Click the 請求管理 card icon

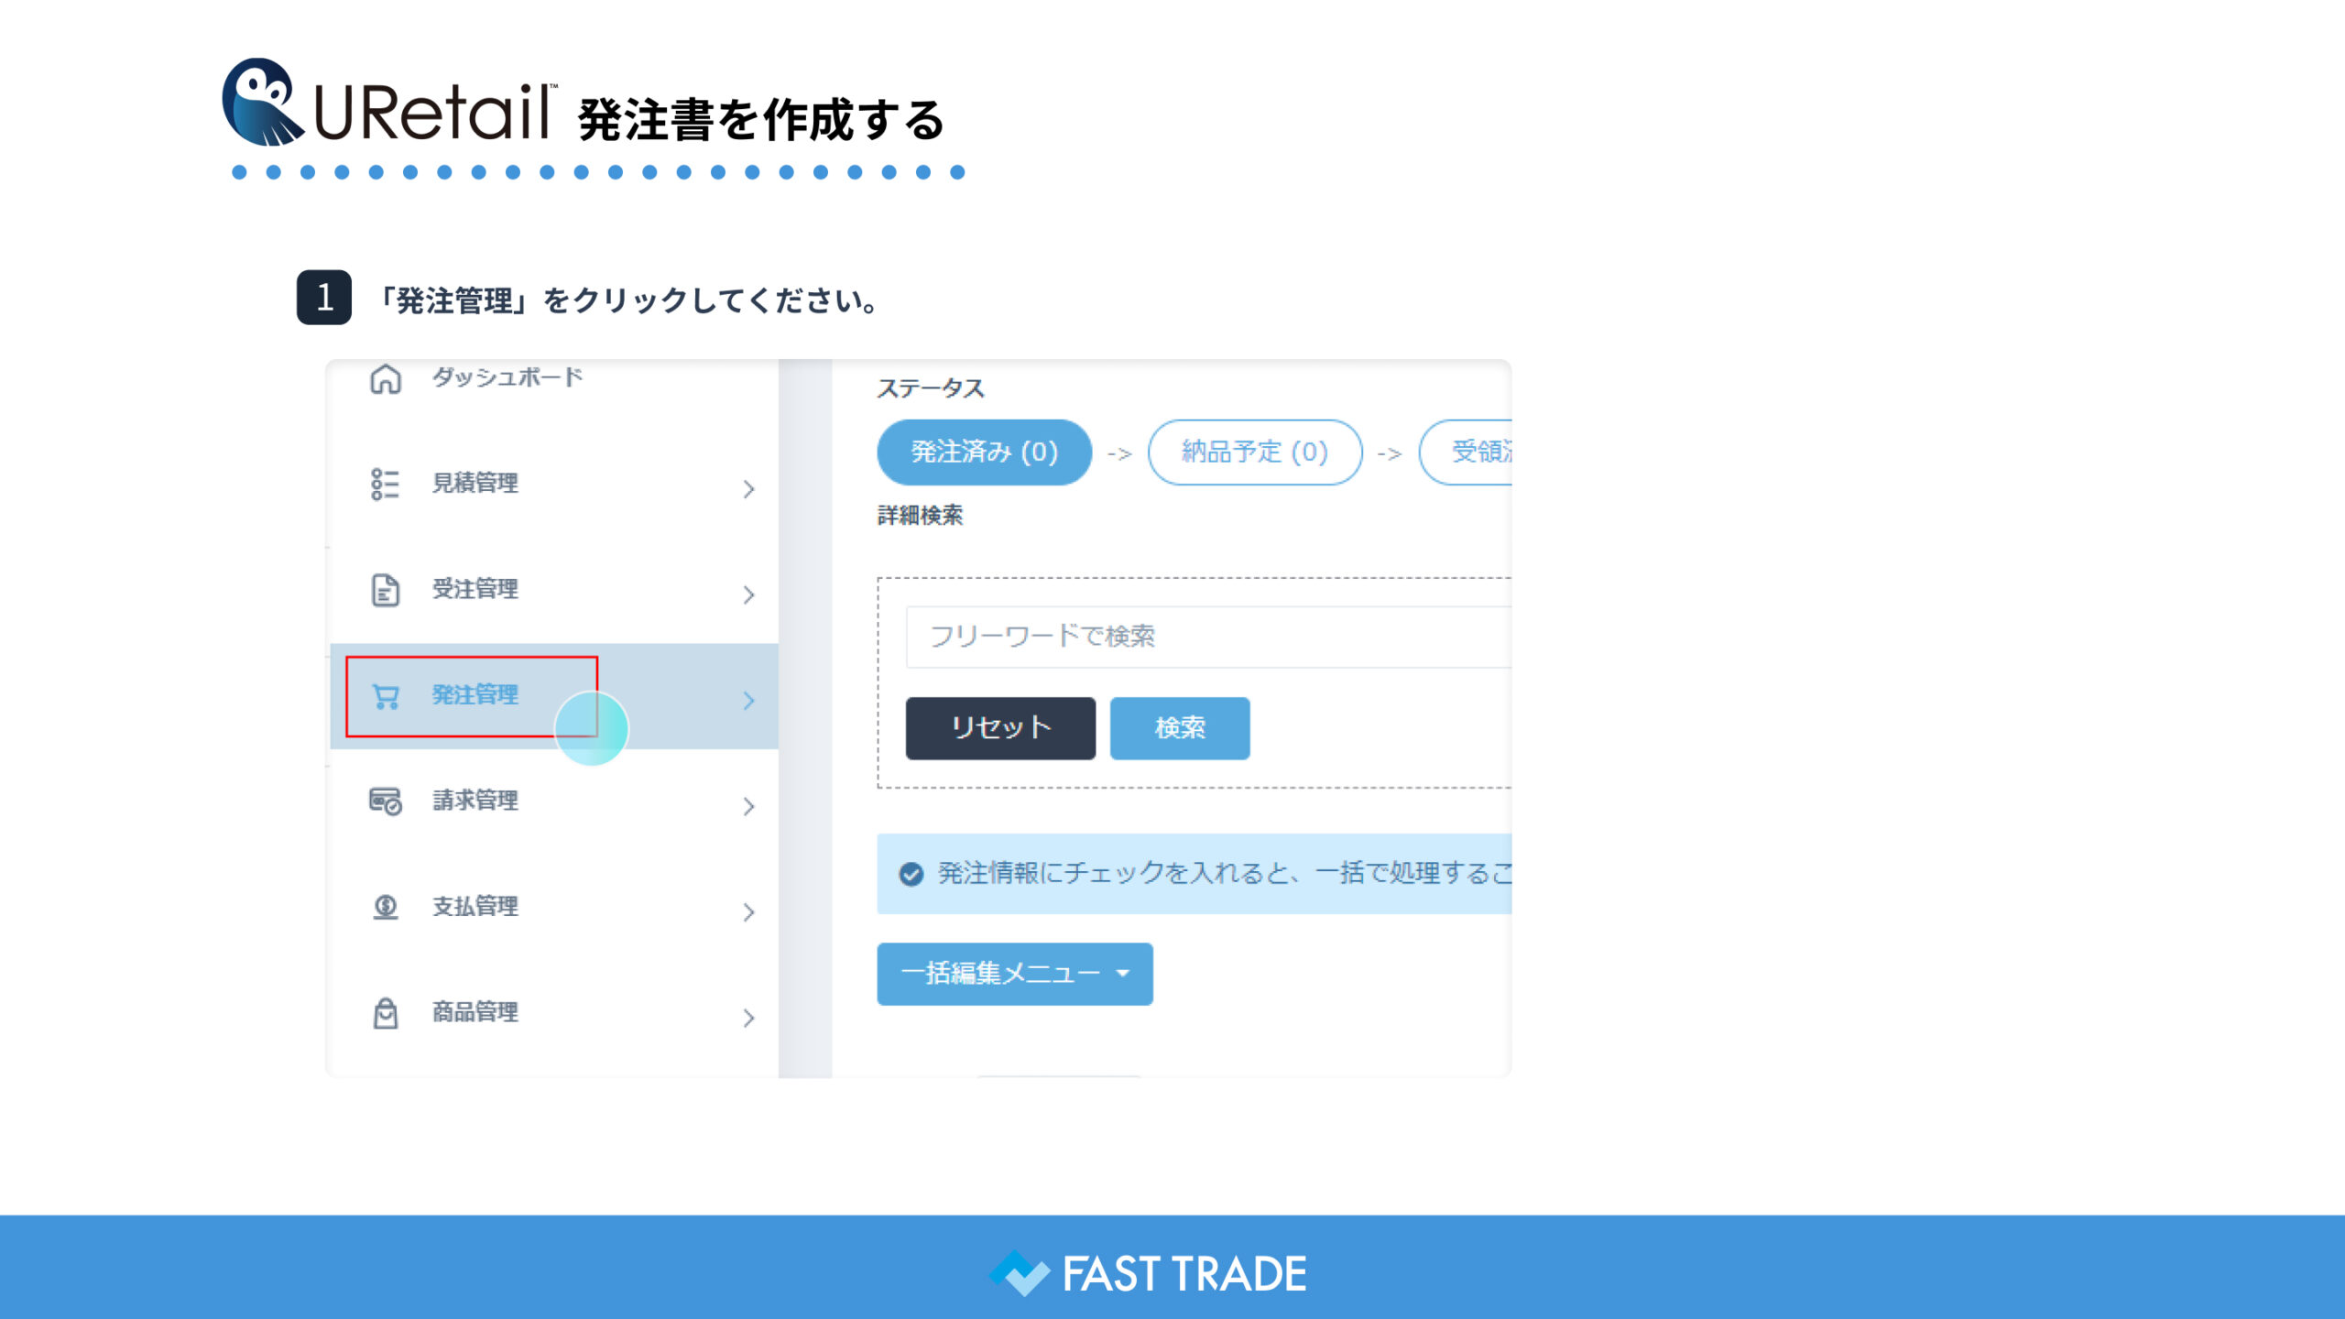click(386, 801)
